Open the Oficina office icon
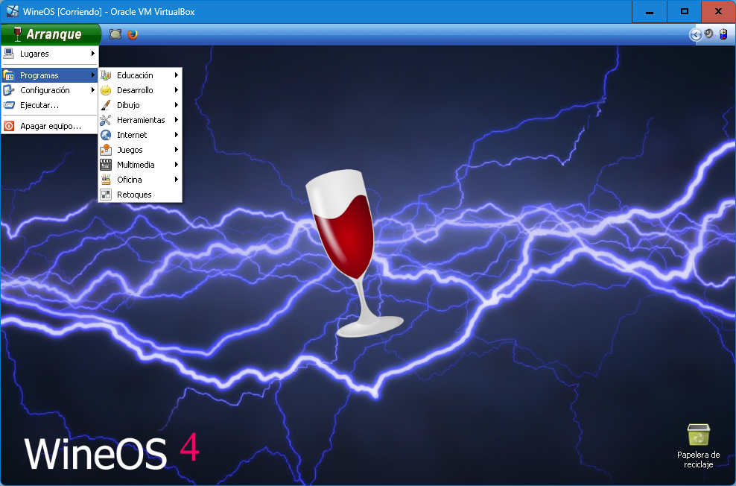736x486 pixels. pos(105,179)
